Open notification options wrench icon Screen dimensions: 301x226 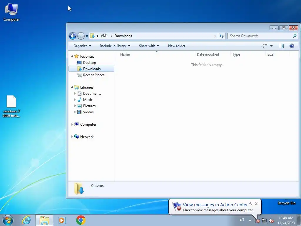[251, 204]
